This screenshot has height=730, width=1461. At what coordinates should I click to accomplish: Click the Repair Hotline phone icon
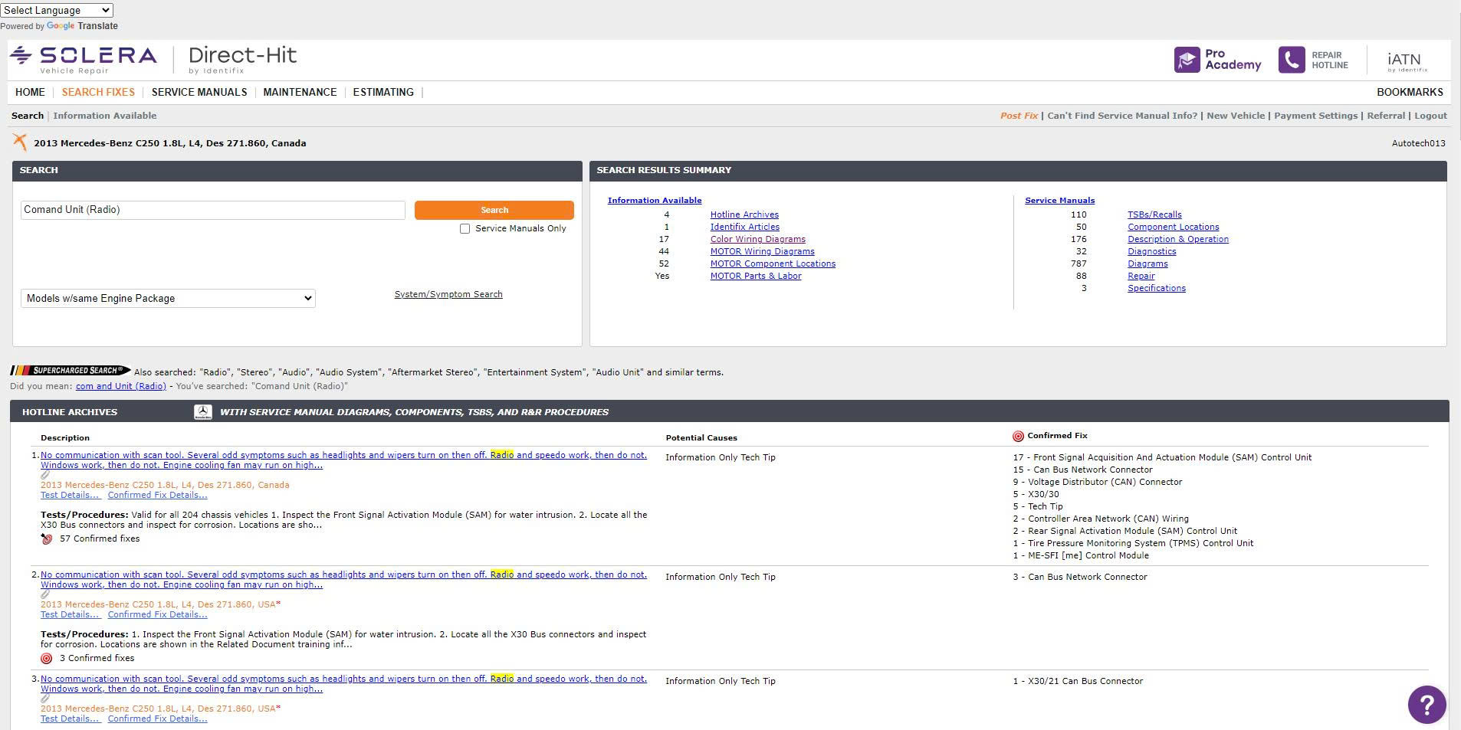[1291, 60]
